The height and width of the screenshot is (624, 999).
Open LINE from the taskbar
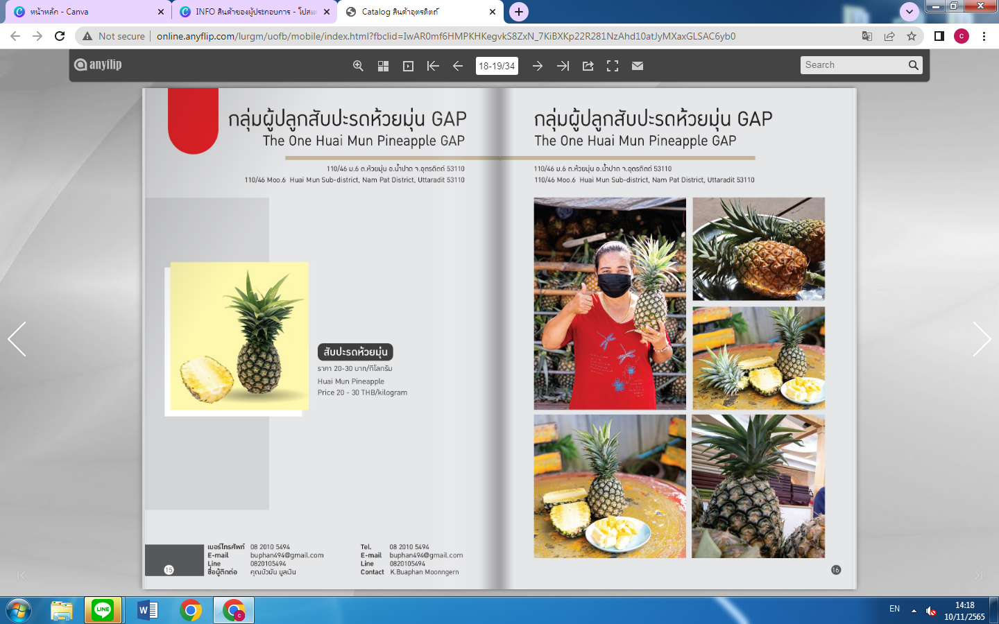[x=103, y=610]
